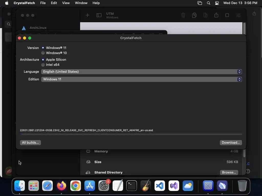This screenshot has width=262, height=196.
Task: Open the Help menu
Action: point(96,3)
